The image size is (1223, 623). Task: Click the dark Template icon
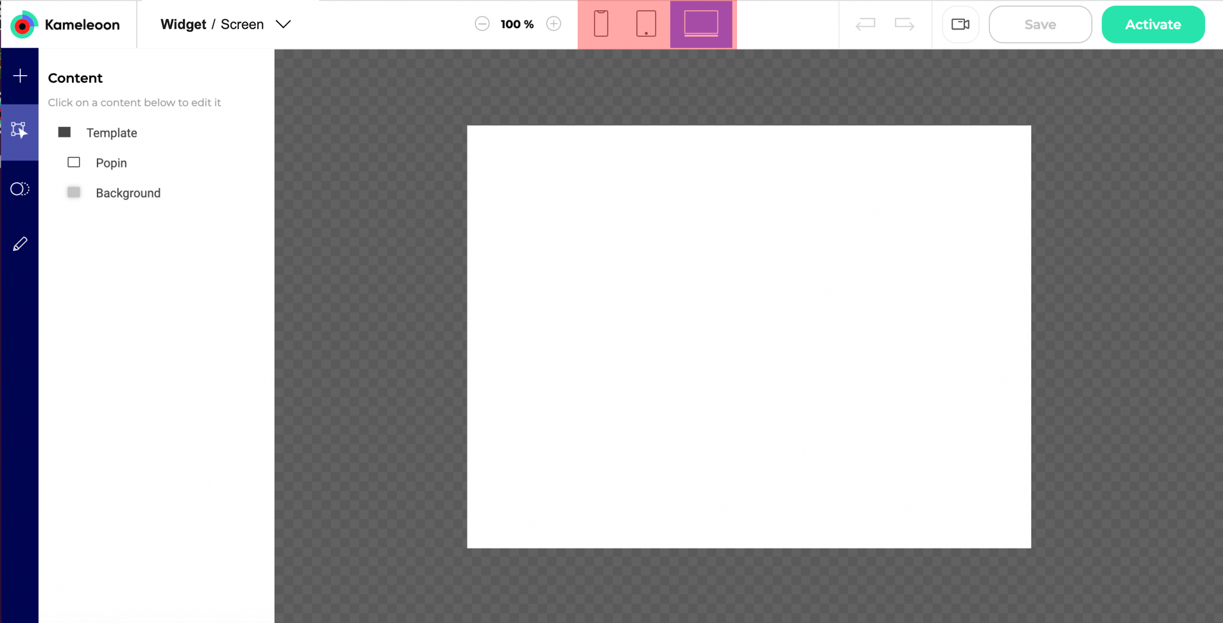pos(64,132)
